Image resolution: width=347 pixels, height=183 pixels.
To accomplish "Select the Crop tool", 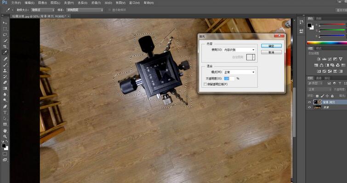I will coord(5,47).
